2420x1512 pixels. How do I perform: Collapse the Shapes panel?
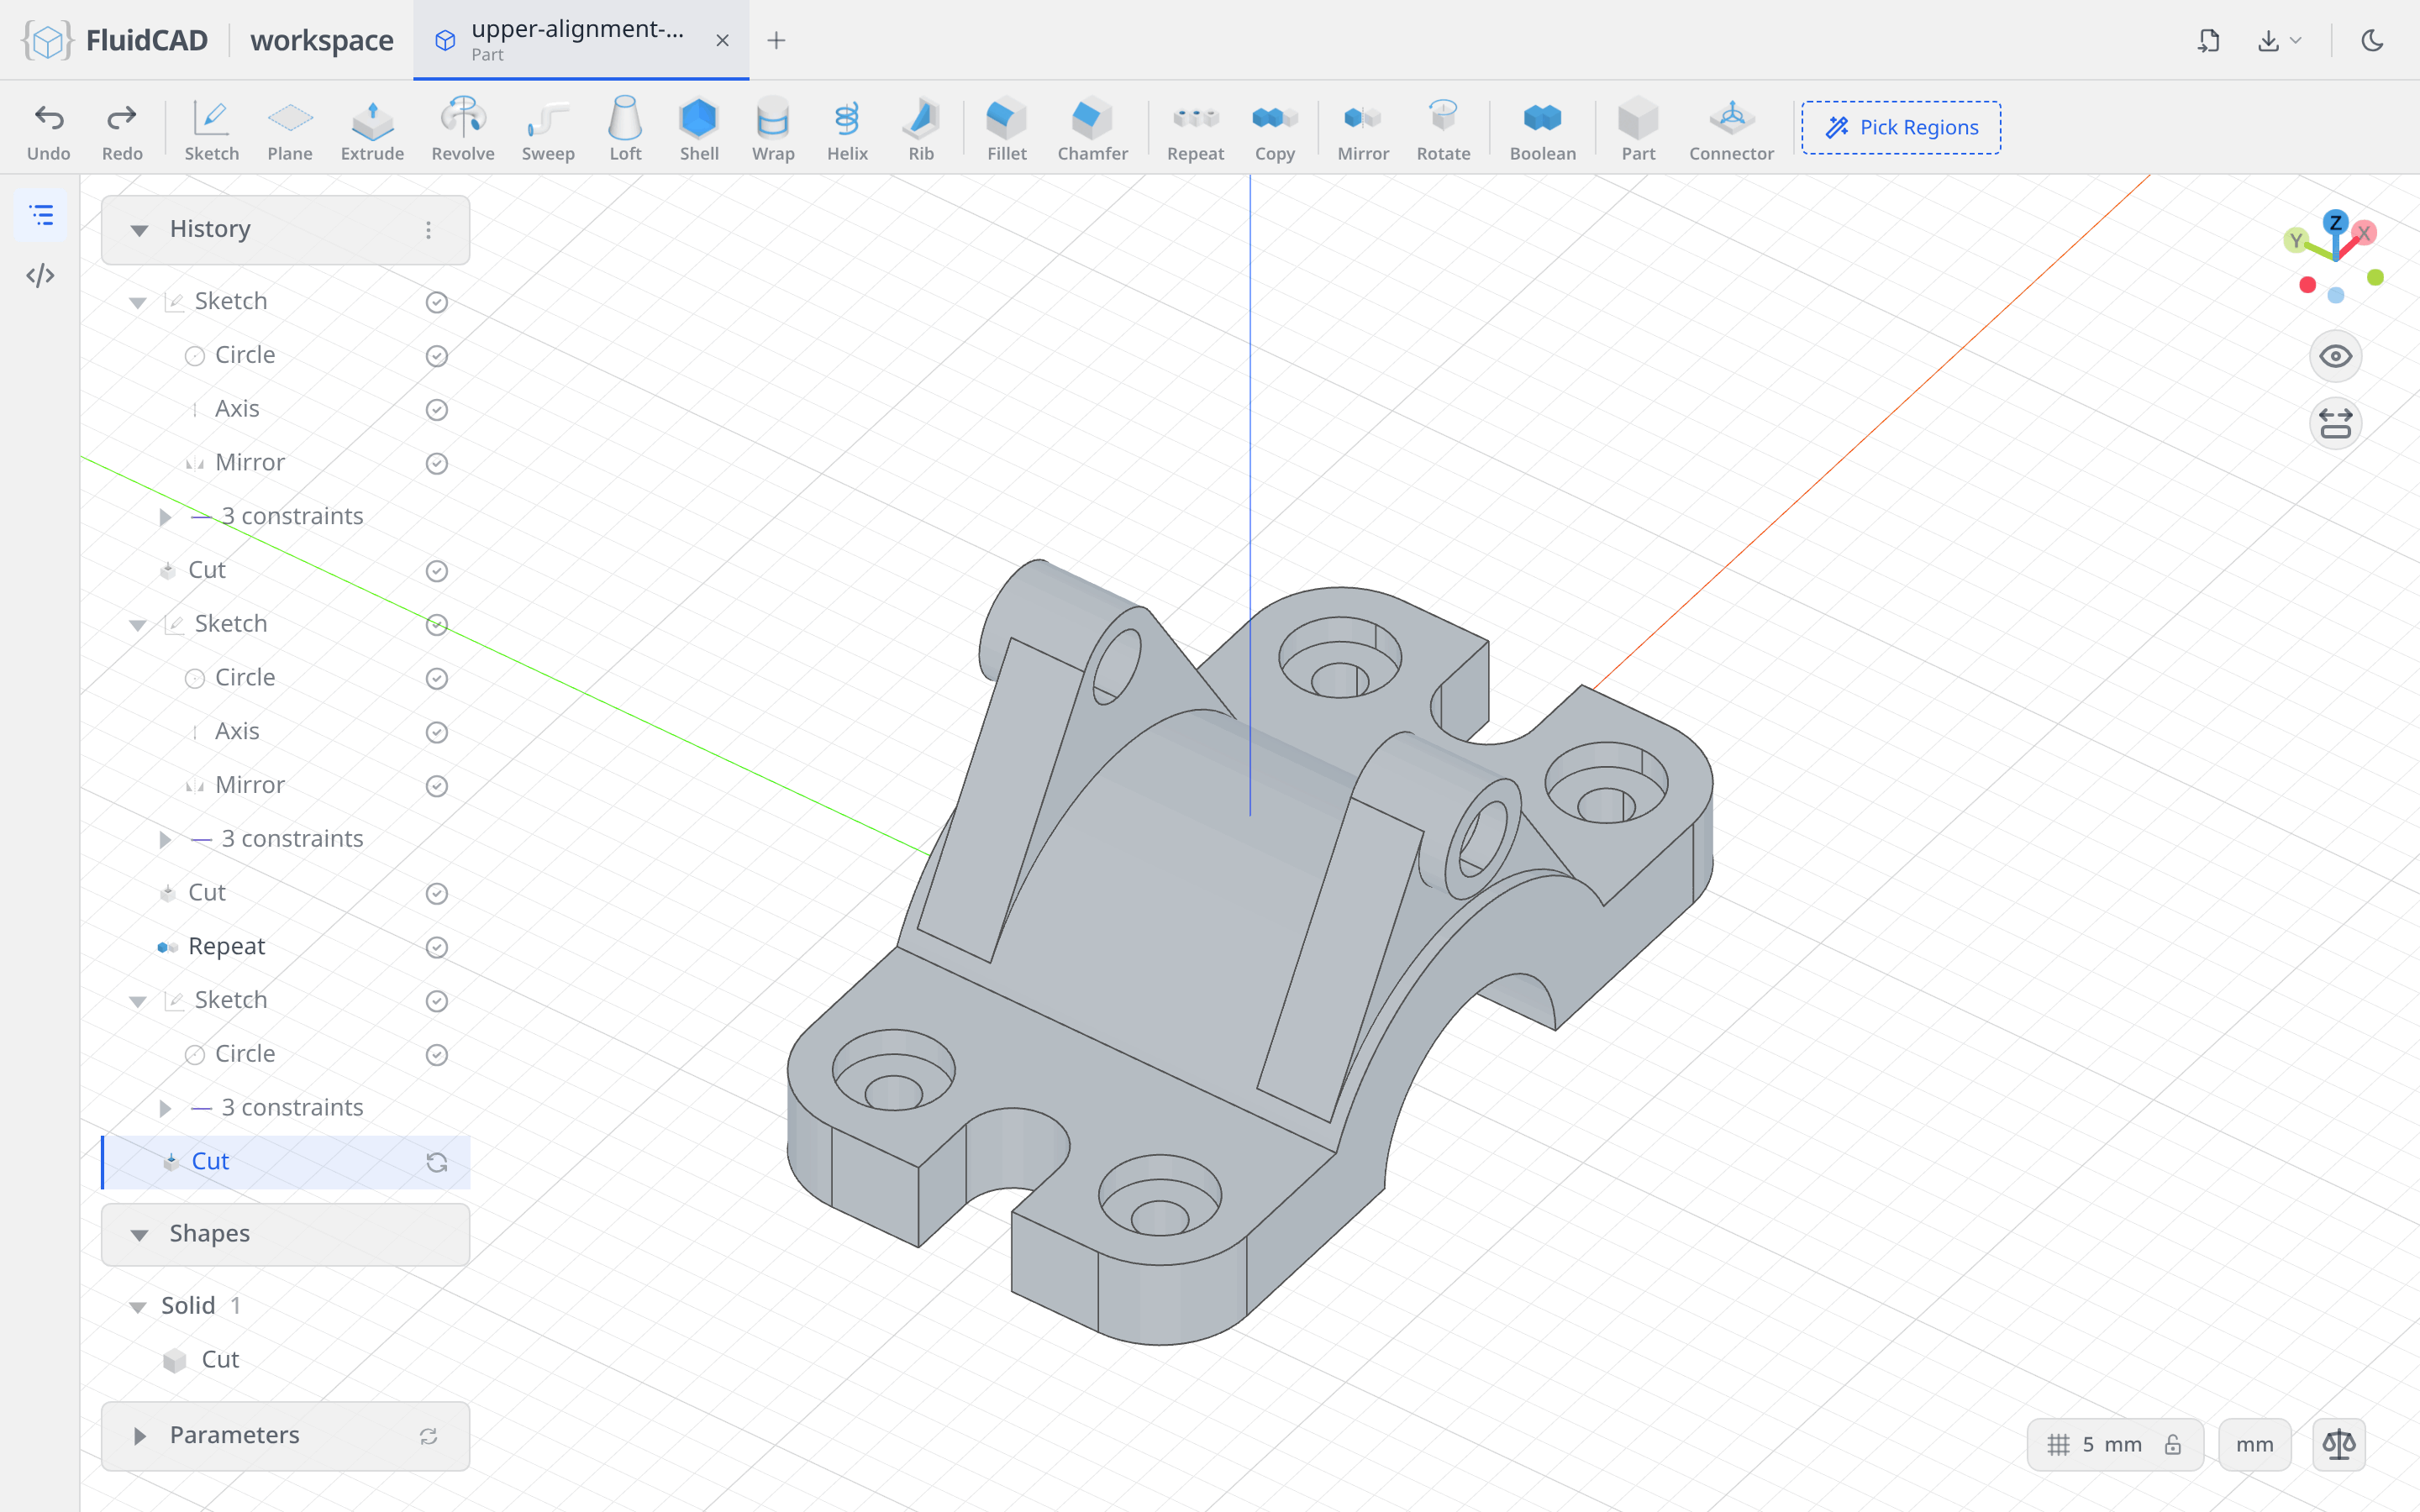140,1235
